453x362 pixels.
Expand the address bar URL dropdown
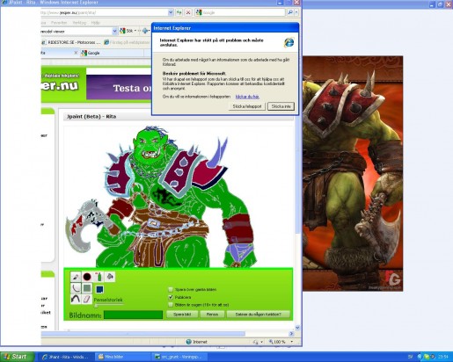tap(171, 12)
